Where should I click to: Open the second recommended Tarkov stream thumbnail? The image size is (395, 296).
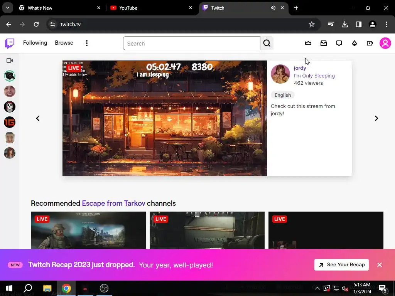click(207, 230)
